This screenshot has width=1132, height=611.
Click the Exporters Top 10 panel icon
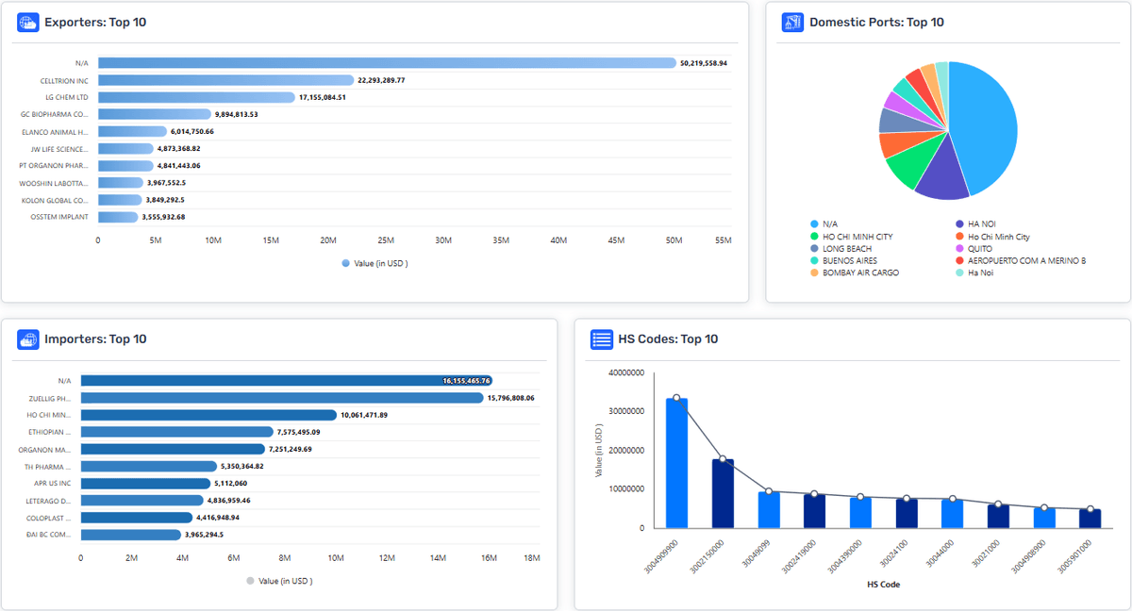point(27,23)
